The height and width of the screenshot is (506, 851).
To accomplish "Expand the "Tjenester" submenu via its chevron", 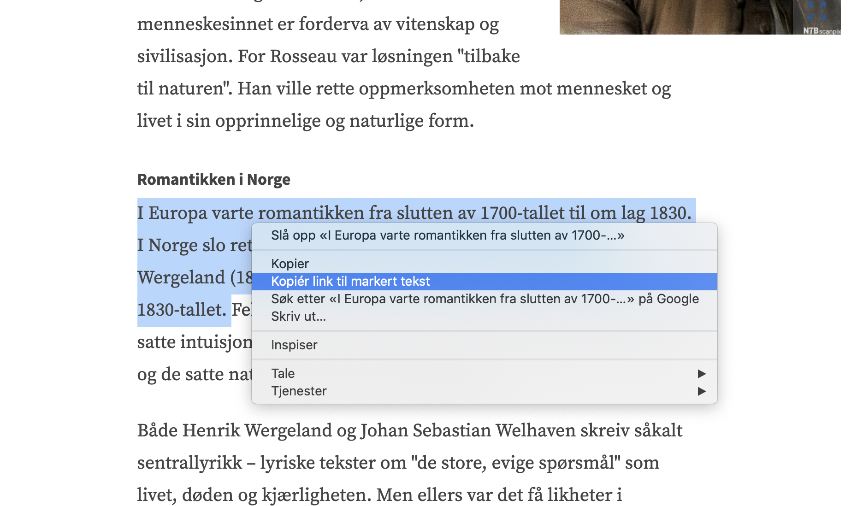I will click(x=702, y=390).
